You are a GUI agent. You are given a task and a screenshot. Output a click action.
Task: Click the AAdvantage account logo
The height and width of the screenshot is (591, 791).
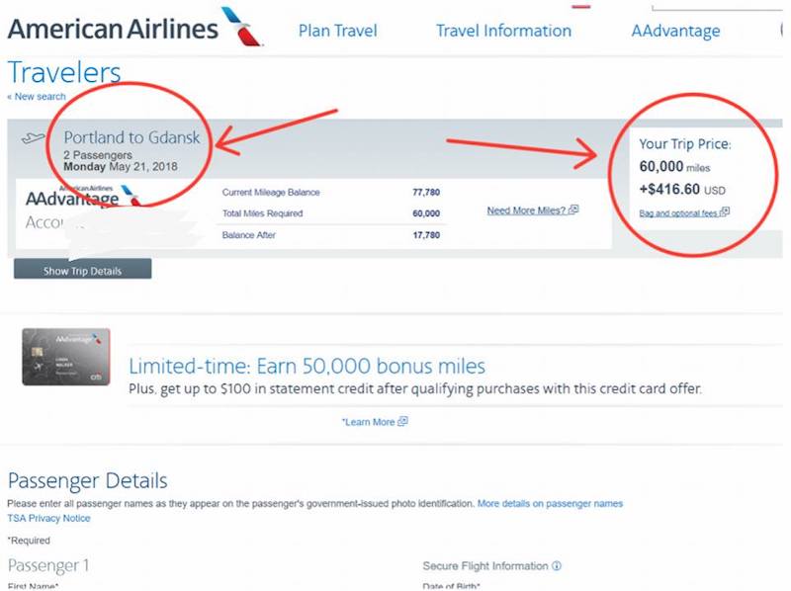click(83, 197)
